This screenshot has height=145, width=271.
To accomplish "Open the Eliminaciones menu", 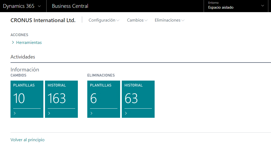I will (x=169, y=20).
